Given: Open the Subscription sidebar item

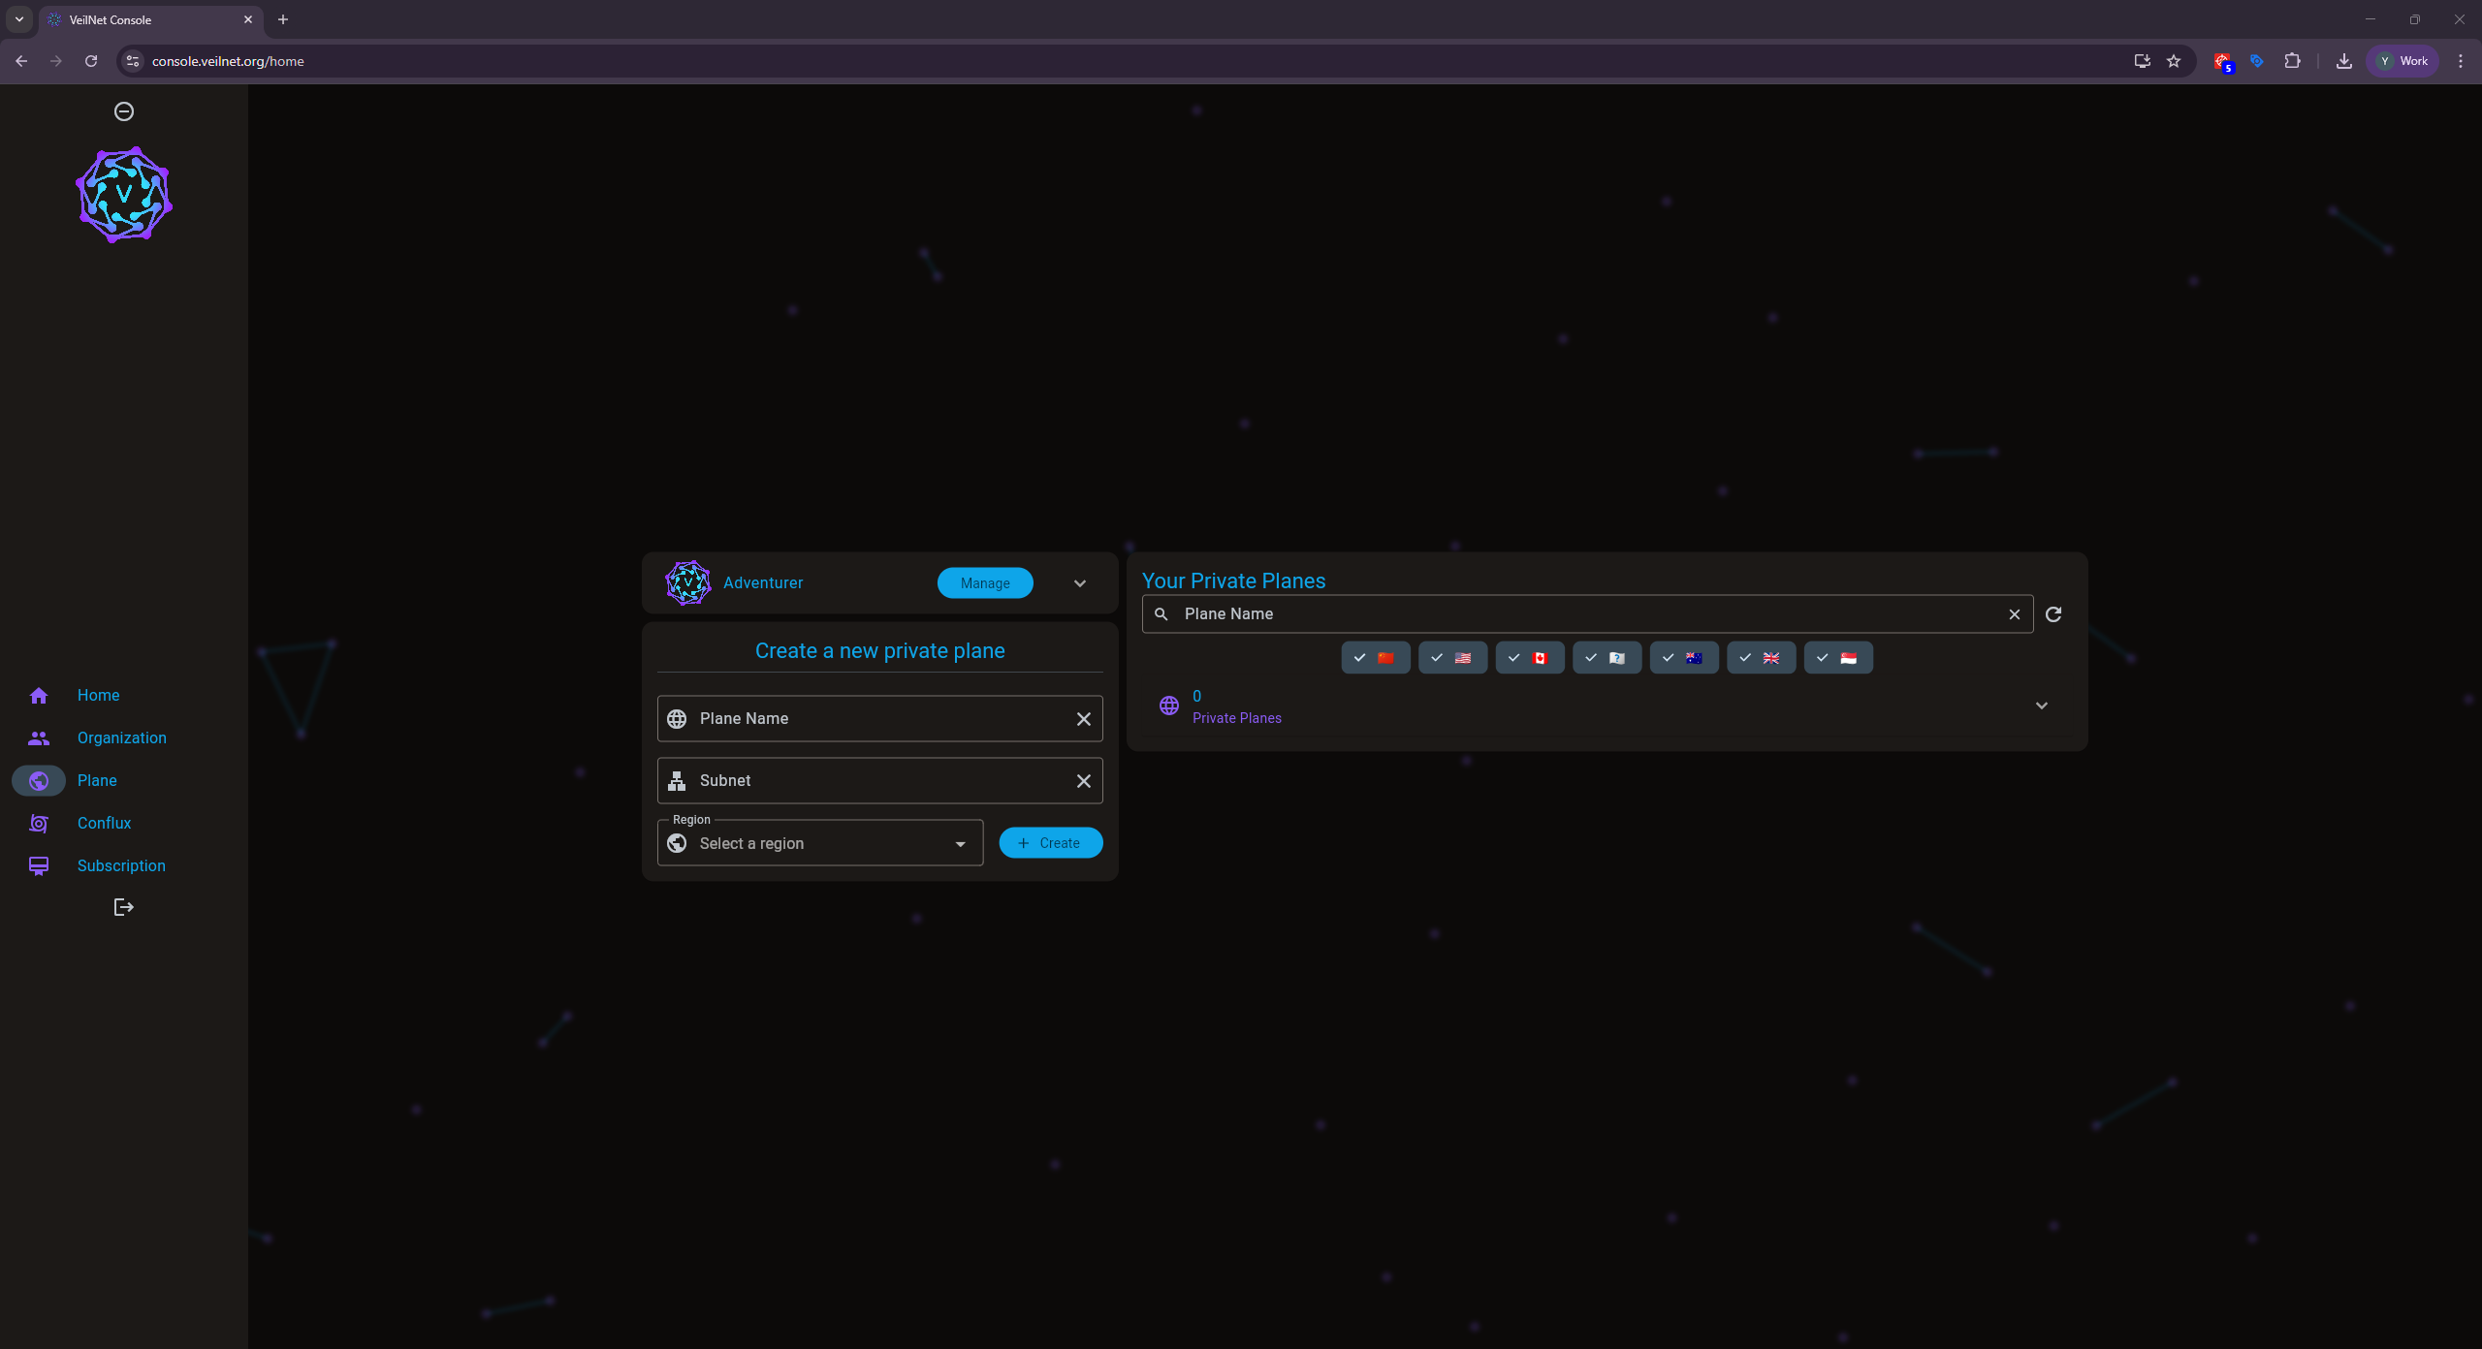Looking at the screenshot, I should [x=121, y=865].
